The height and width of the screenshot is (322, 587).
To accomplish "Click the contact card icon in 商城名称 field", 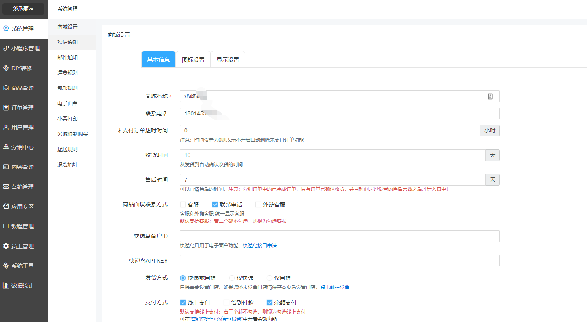I will pyautogui.click(x=490, y=96).
